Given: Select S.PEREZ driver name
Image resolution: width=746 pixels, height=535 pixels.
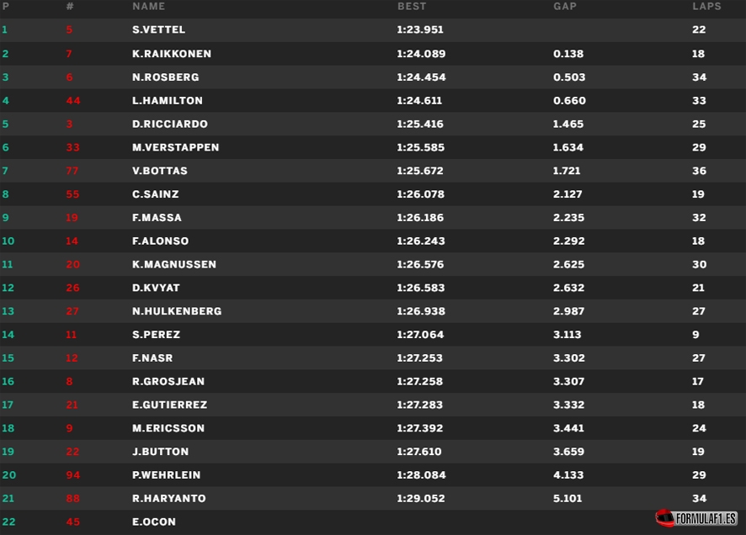Looking at the screenshot, I should pyautogui.click(x=156, y=335).
